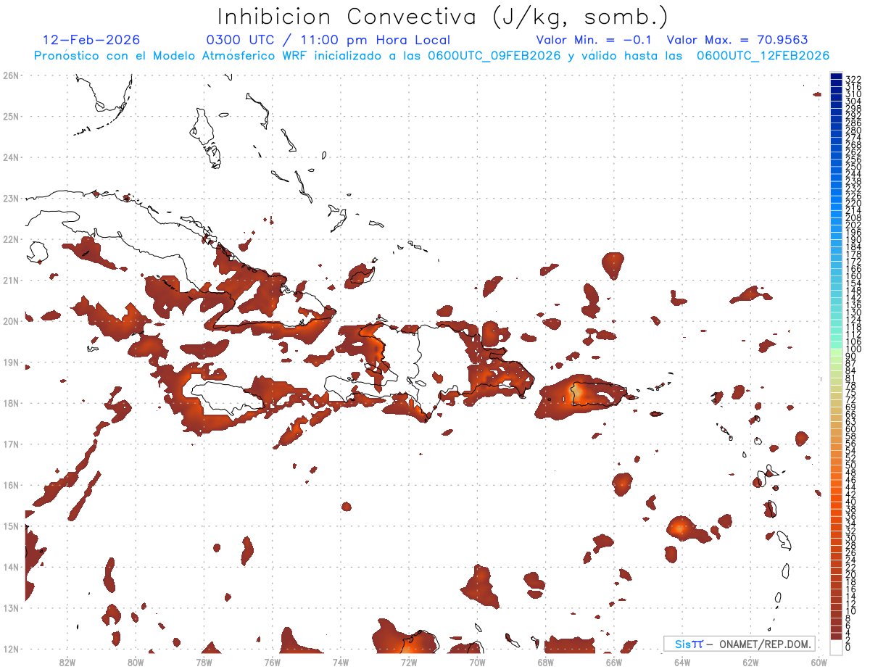Click the 14N latitude label
Image resolution: width=870 pixels, height=672 pixels.
pyautogui.click(x=11, y=567)
